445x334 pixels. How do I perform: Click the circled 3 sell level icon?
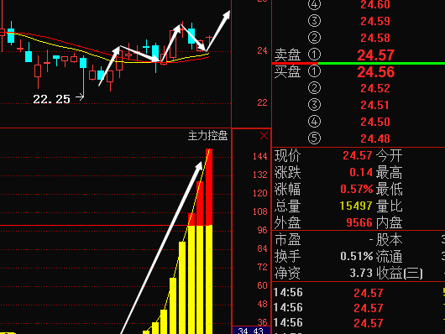click(x=314, y=21)
